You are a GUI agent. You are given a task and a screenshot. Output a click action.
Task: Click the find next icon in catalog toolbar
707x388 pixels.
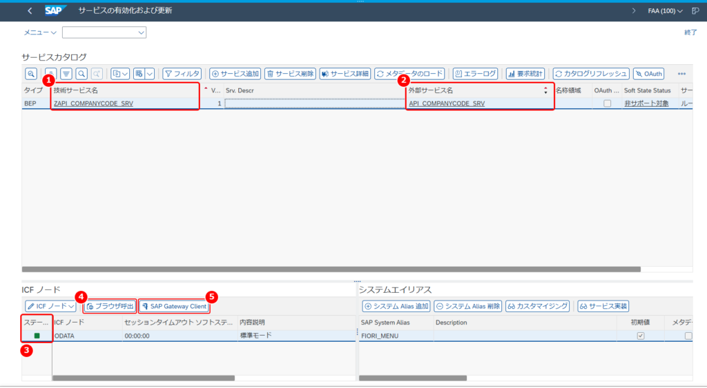pyautogui.click(x=97, y=74)
